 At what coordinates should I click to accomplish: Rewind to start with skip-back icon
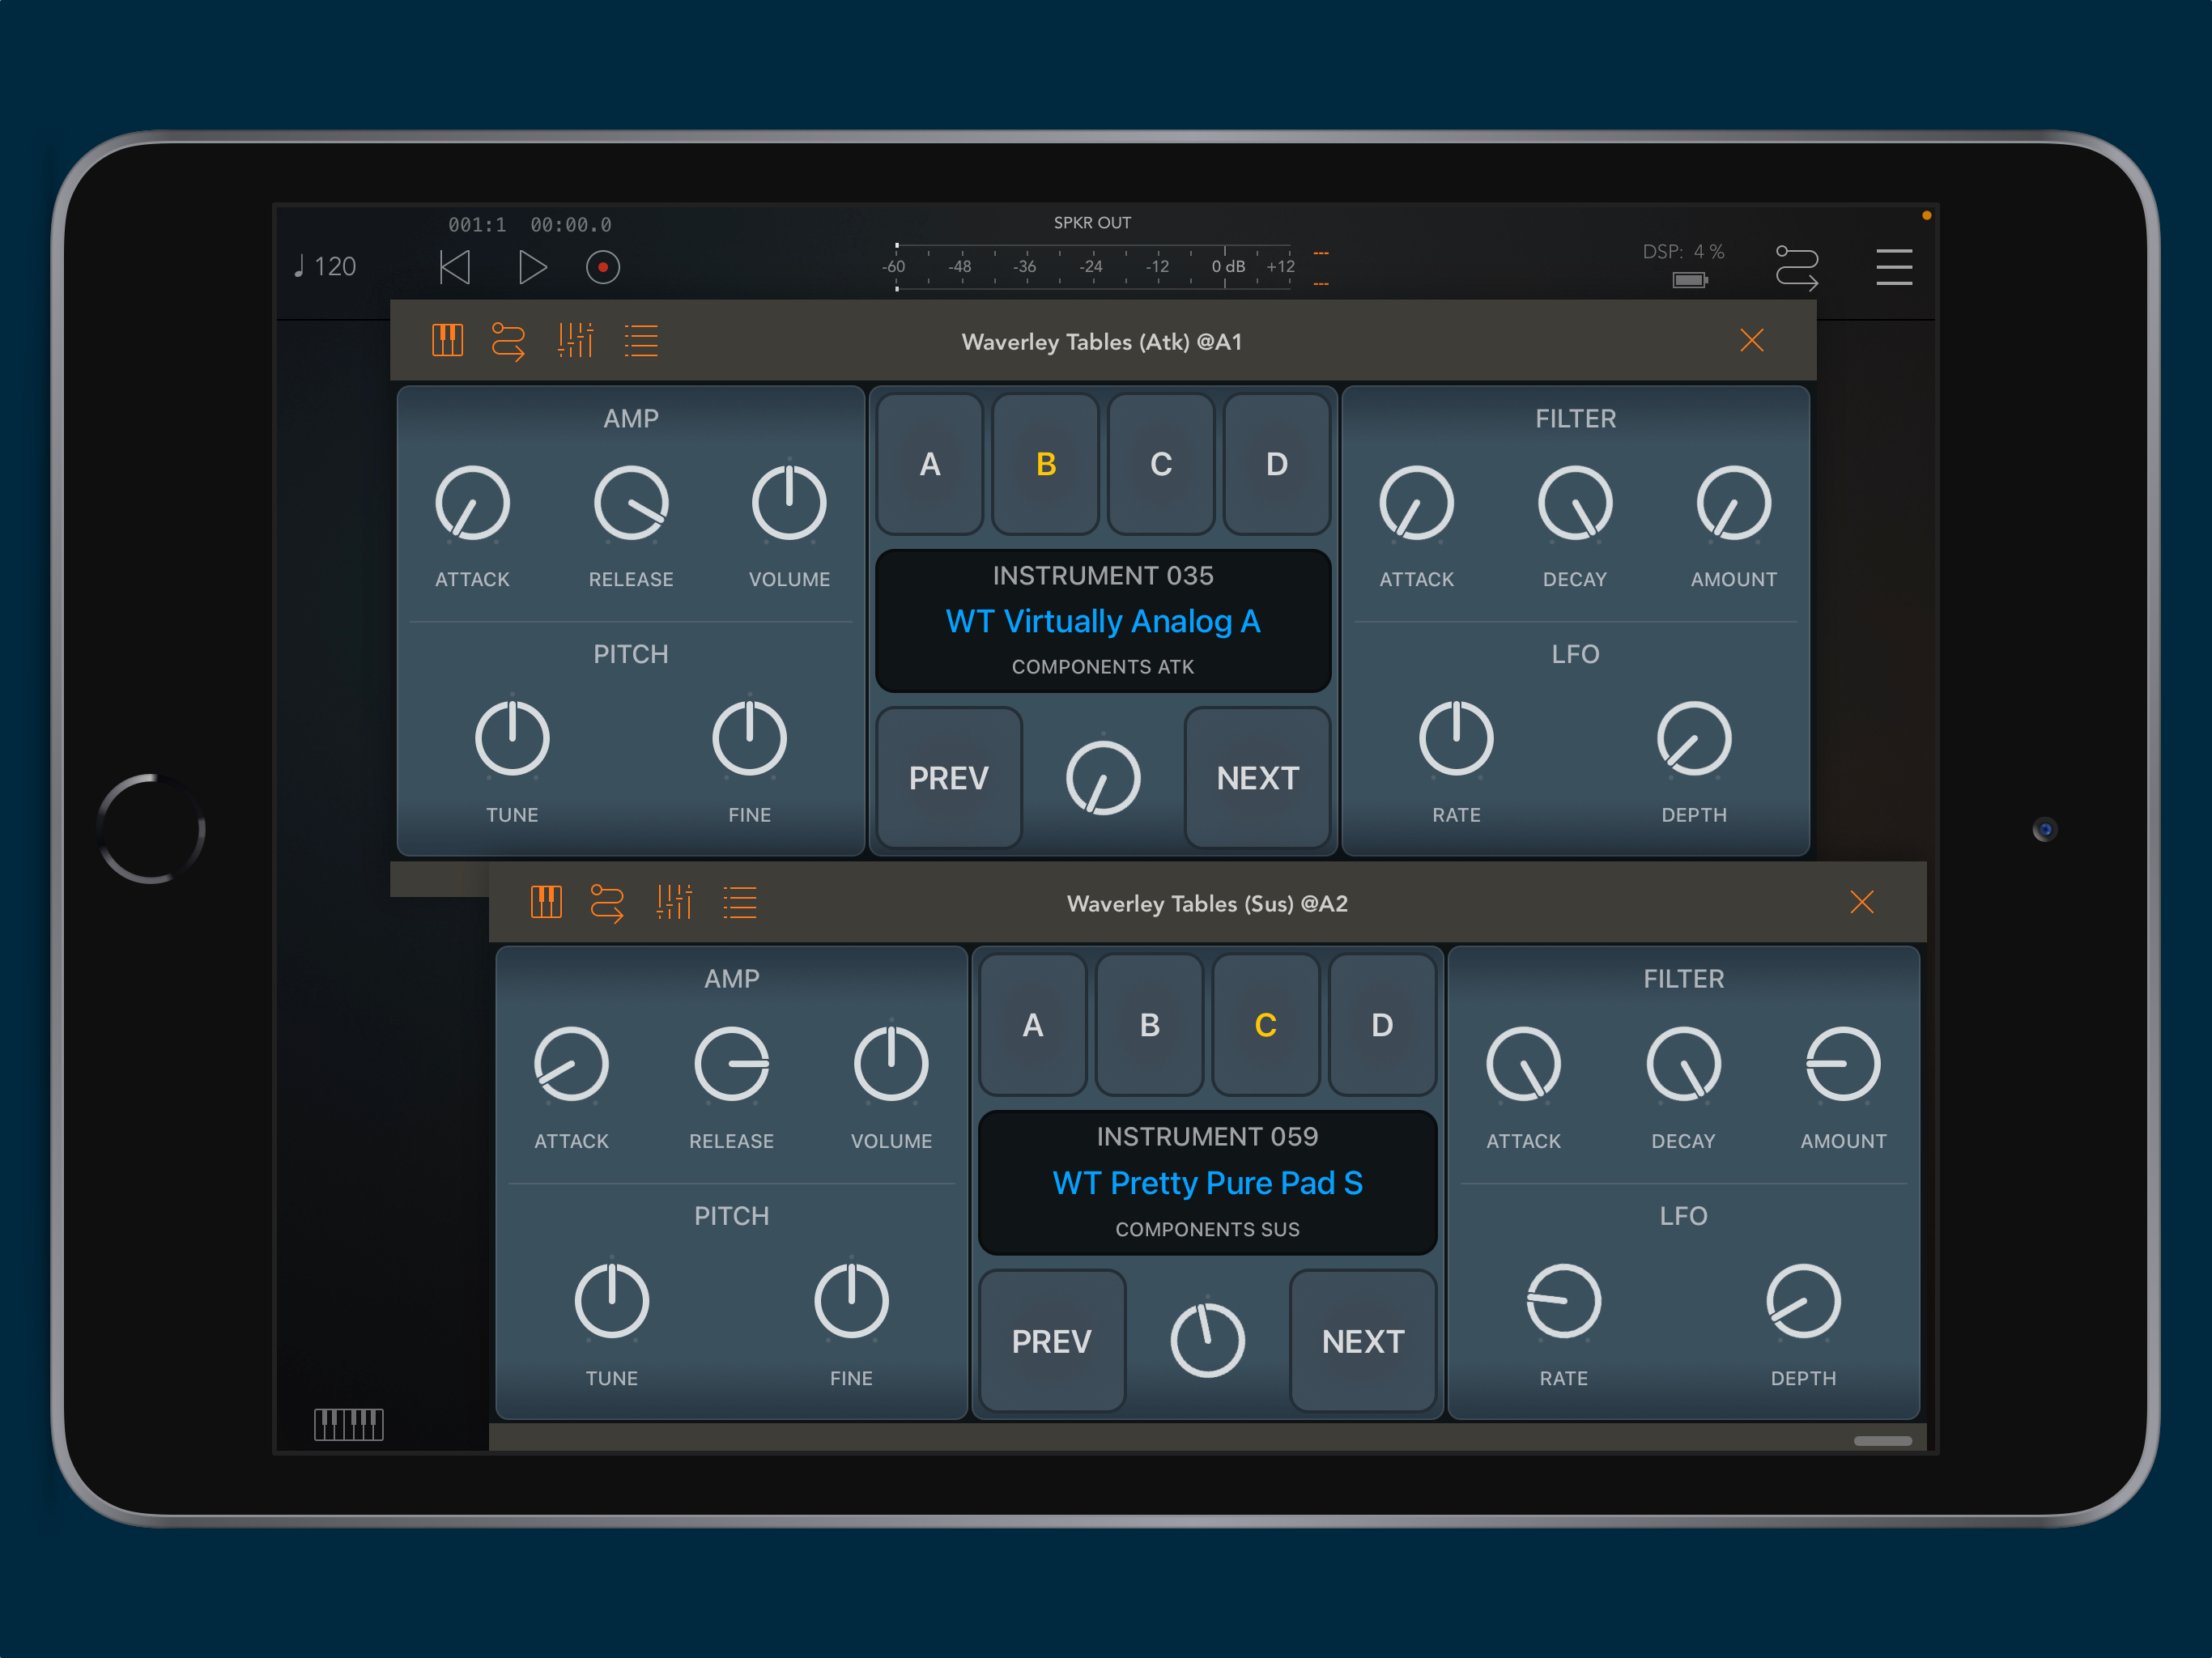tap(455, 267)
